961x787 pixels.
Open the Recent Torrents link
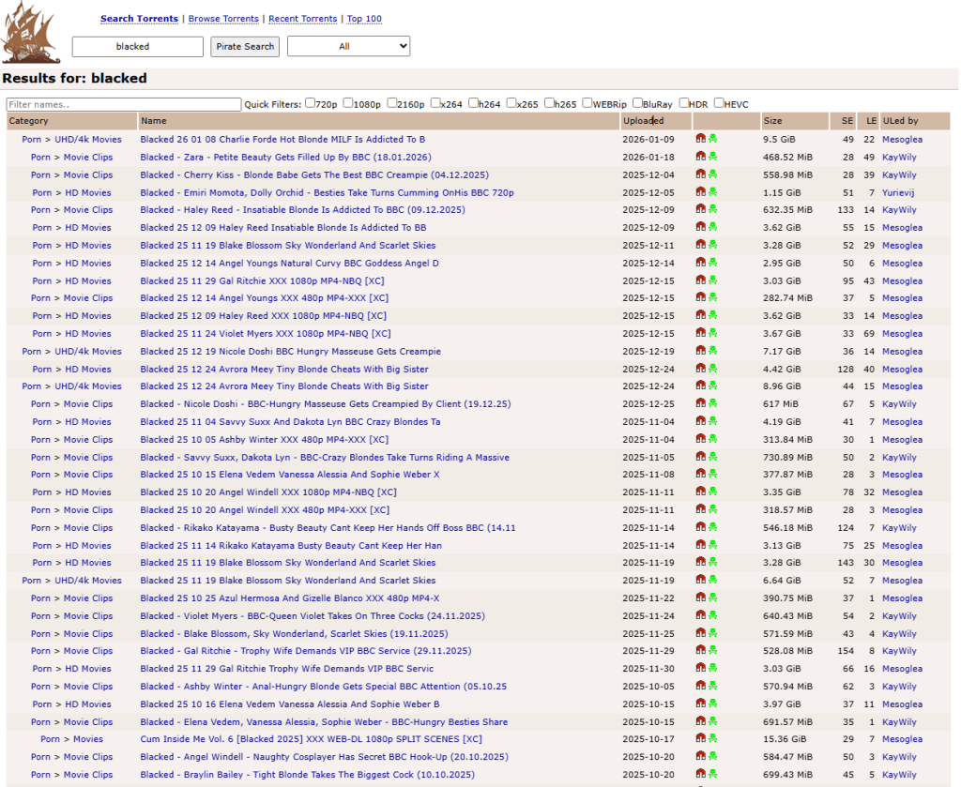click(302, 19)
